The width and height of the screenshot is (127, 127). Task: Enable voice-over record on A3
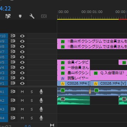(41, 109)
